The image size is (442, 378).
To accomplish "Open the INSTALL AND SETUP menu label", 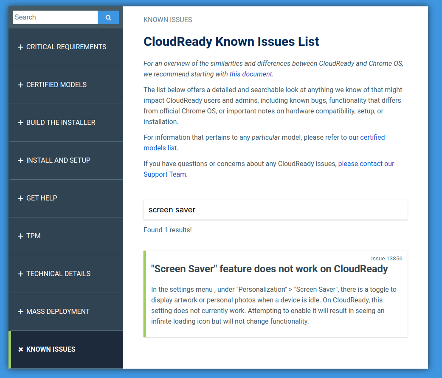I will pyautogui.click(x=58, y=160).
